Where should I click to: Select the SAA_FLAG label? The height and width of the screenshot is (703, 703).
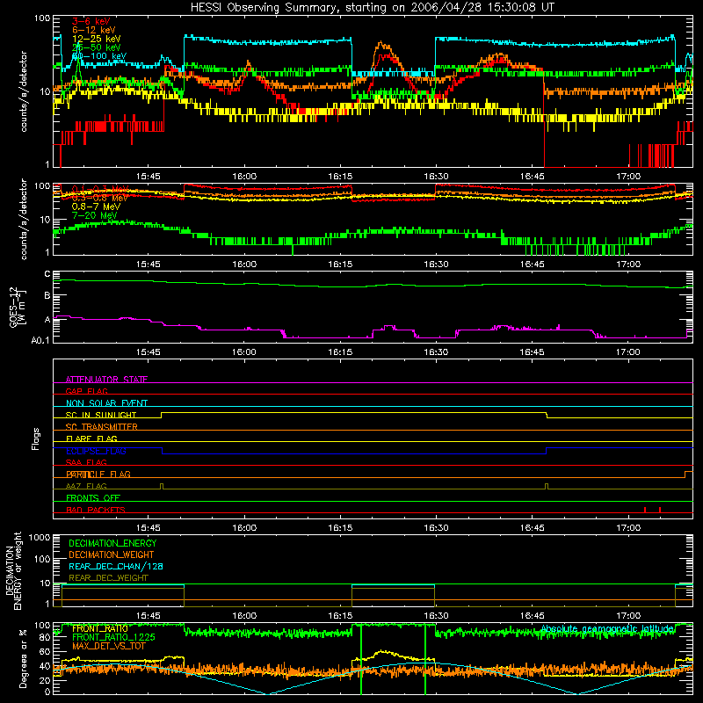pyautogui.click(x=86, y=462)
